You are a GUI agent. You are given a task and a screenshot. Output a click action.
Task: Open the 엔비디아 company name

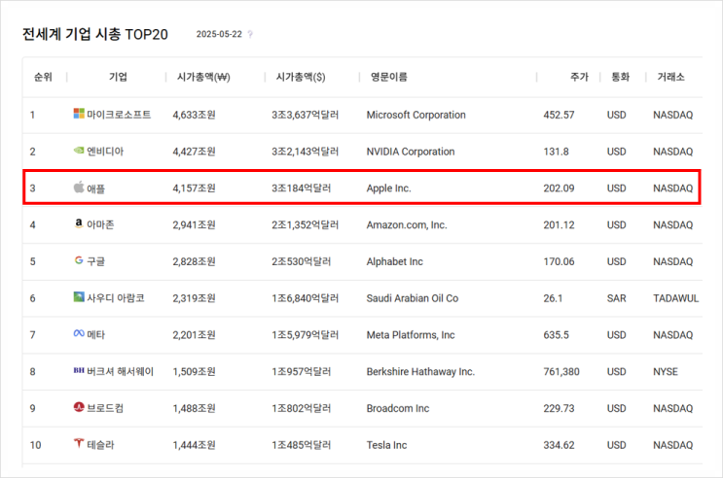[x=105, y=152]
